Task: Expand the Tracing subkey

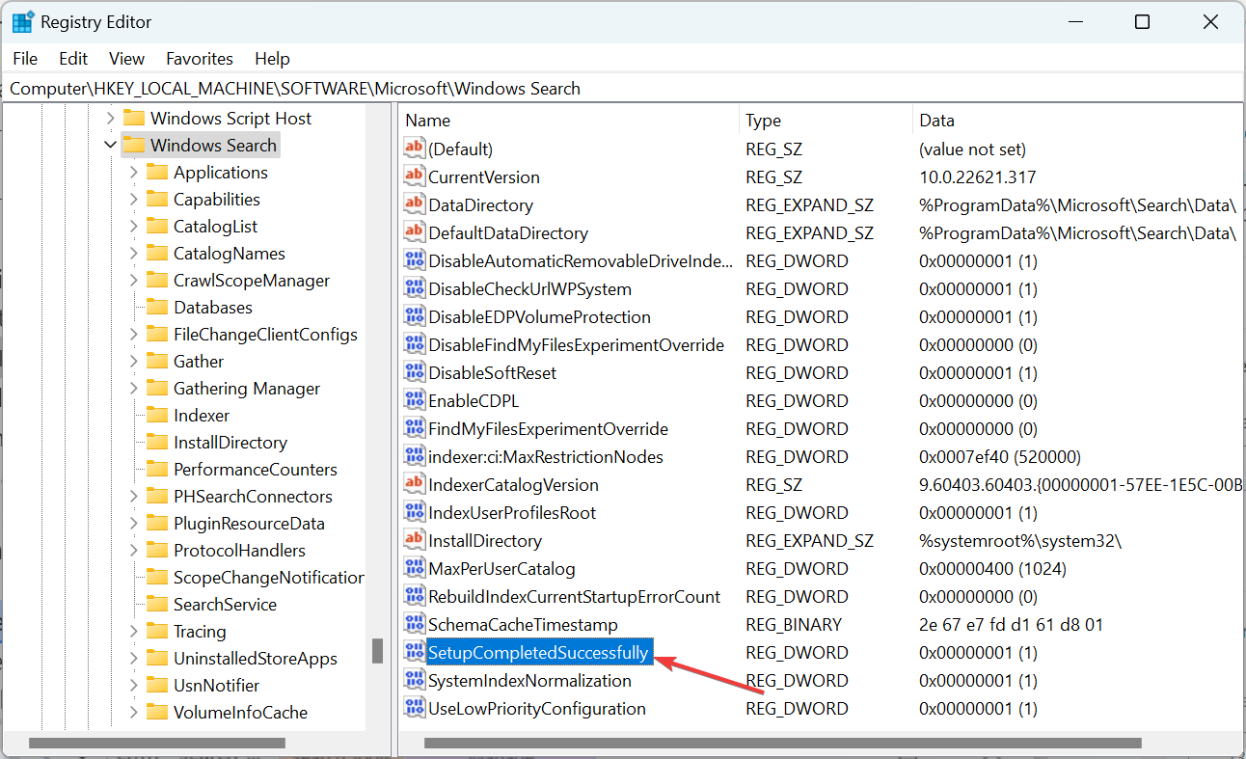Action: (x=133, y=631)
